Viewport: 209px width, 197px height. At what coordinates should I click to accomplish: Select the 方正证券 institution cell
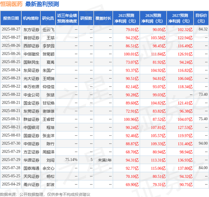coord(31,152)
